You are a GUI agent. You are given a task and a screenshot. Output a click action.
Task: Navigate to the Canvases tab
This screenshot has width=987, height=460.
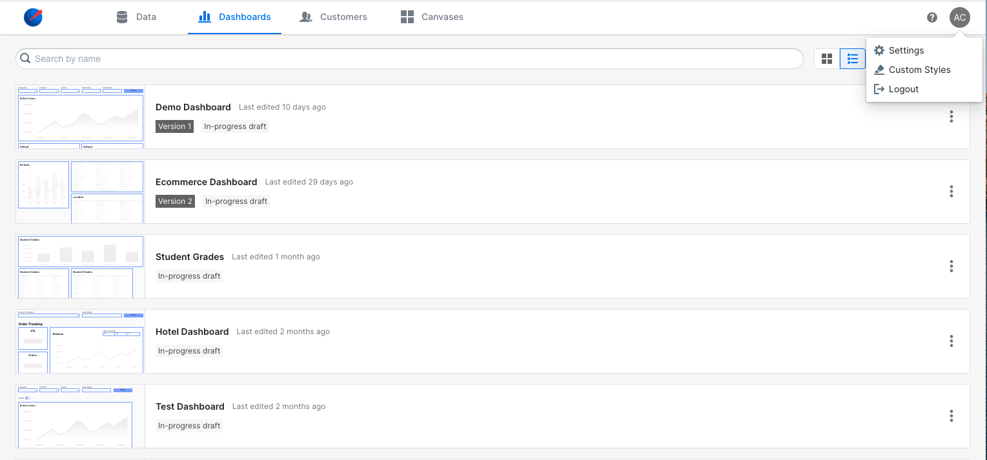(432, 17)
